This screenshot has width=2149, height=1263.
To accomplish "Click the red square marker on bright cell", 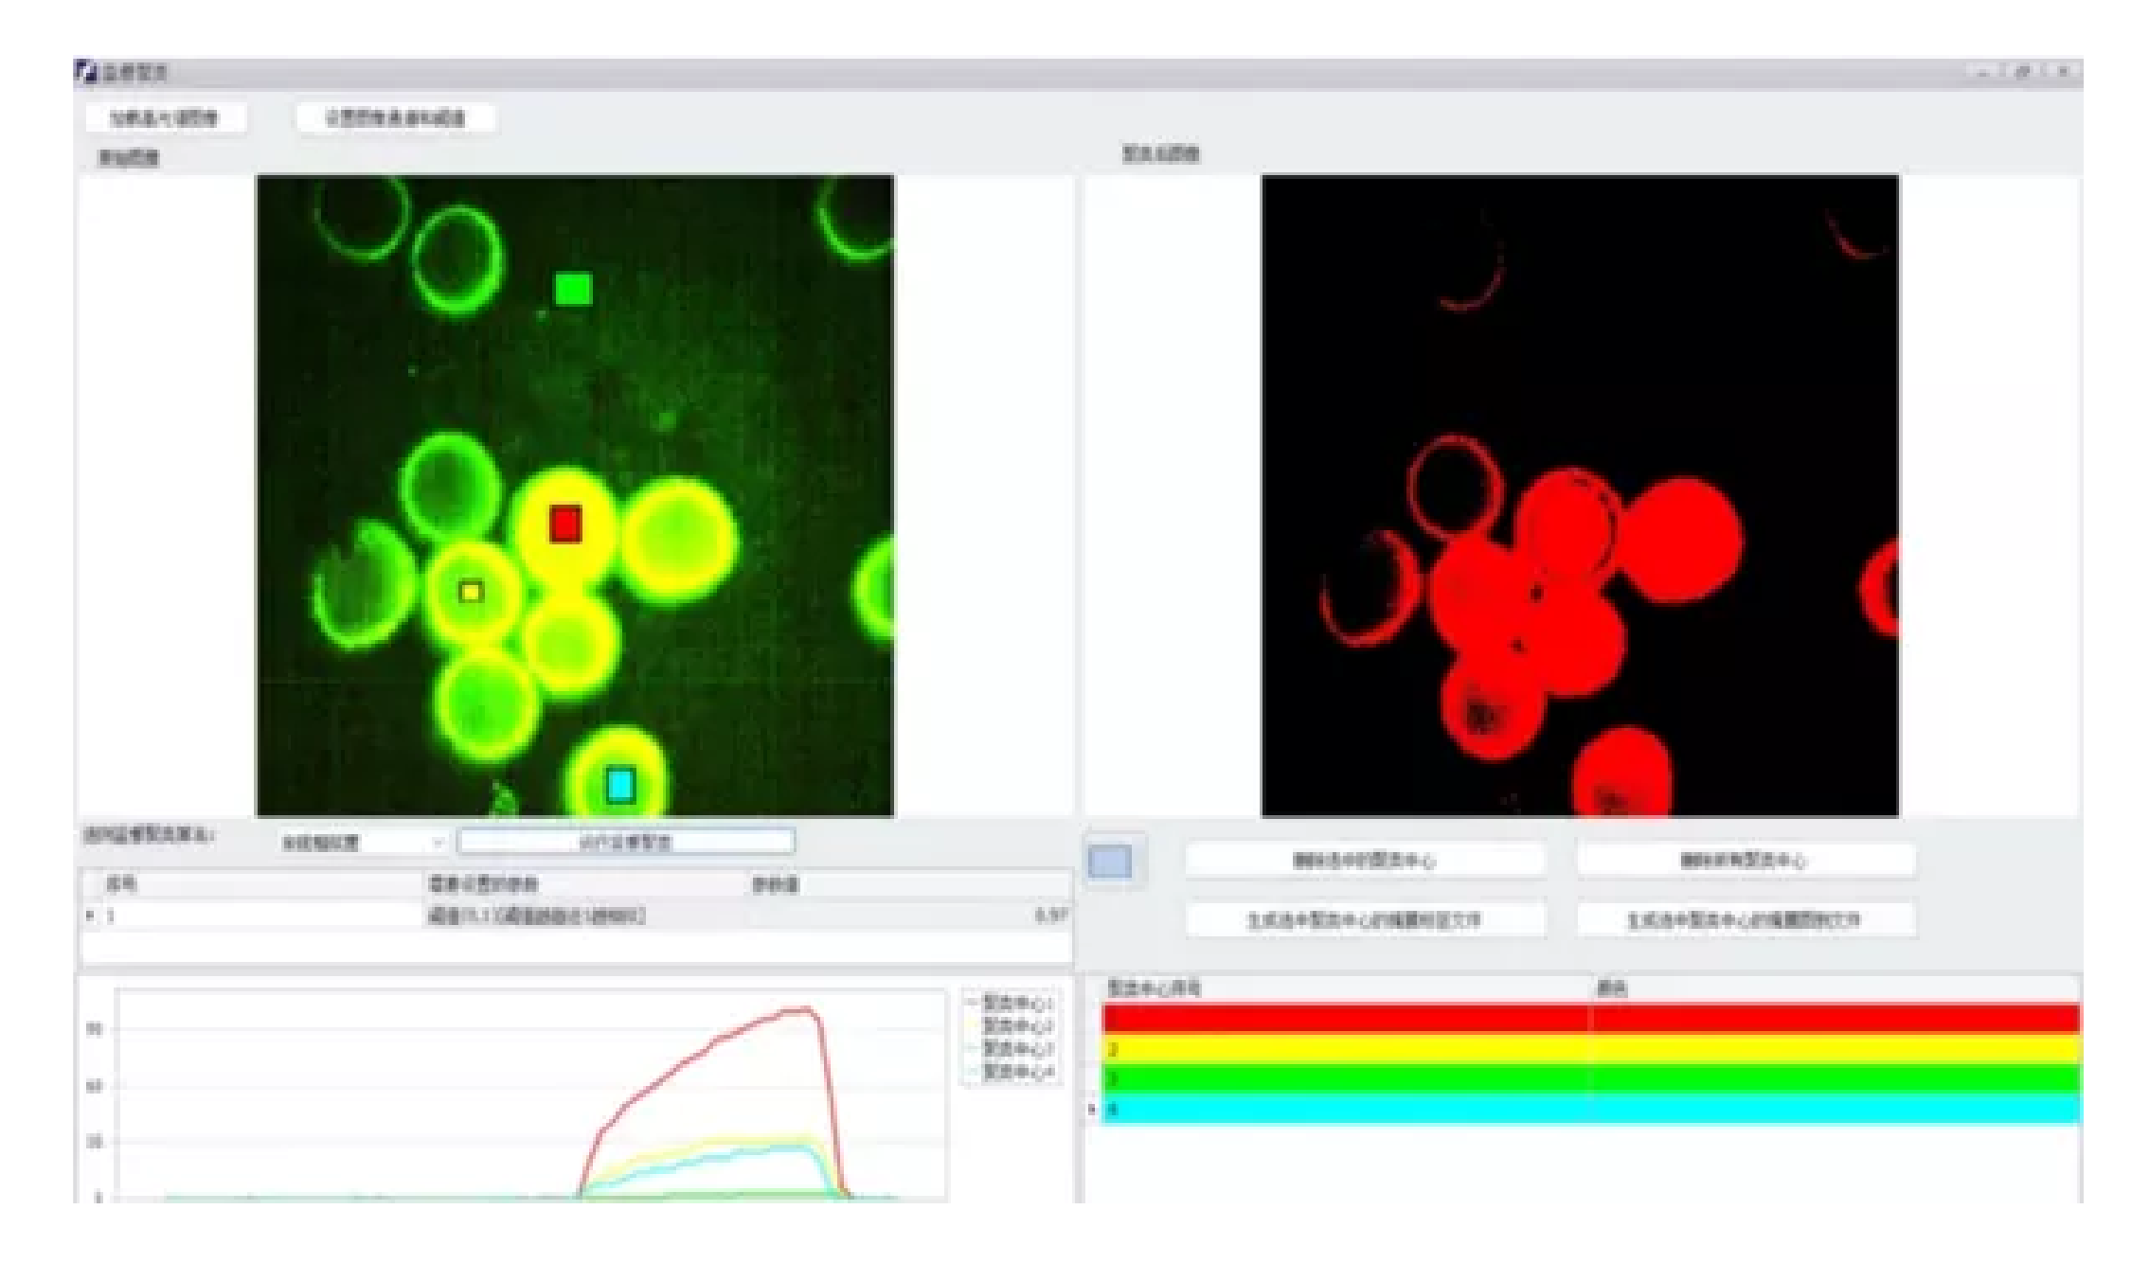I will (565, 524).
